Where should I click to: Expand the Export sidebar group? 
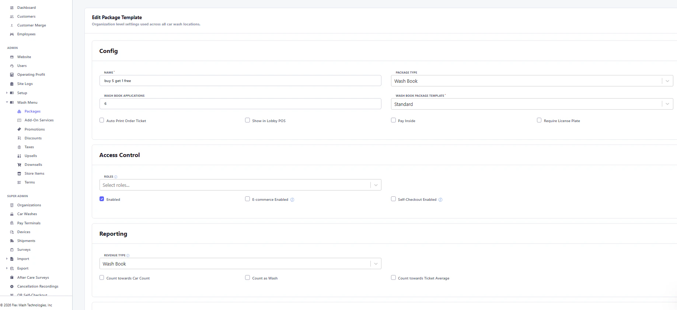[7, 268]
